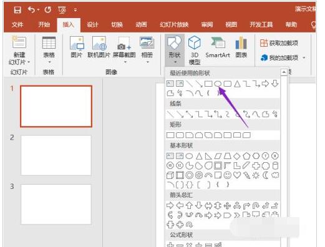Switch to the 切换 tab
This screenshot has height=247, width=325.
pyautogui.click(x=117, y=24)
